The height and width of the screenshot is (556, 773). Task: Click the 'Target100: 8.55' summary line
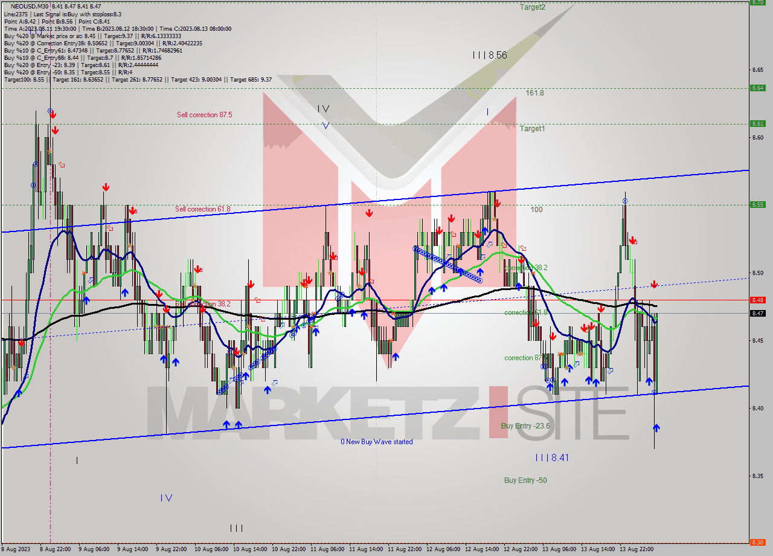tap(138, 80)
